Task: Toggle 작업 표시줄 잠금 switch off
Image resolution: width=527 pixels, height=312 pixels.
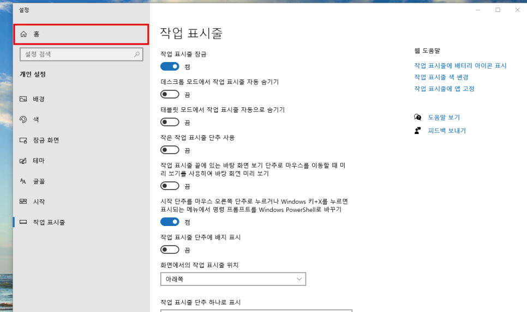Action: [170, 66]
